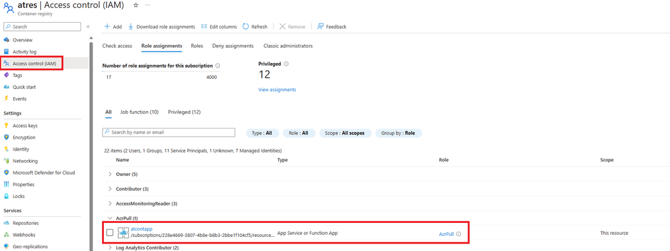The height and width of the screenshot is (251, 670).
Task: Click Download role assignments
Action: (x=162, y=26)
